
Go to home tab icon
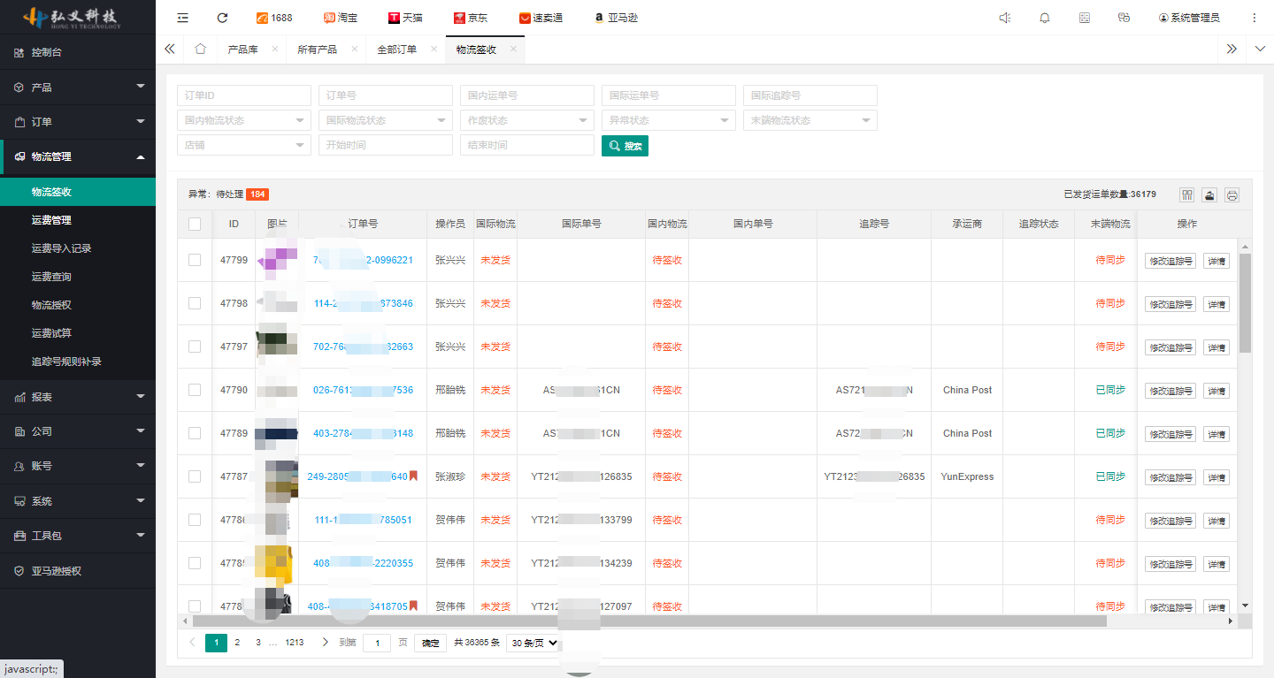pos(200,50)
